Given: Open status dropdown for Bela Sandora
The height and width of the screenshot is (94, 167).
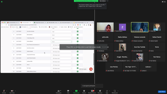Looking at the screenshot, I should (x=62, y=35).
